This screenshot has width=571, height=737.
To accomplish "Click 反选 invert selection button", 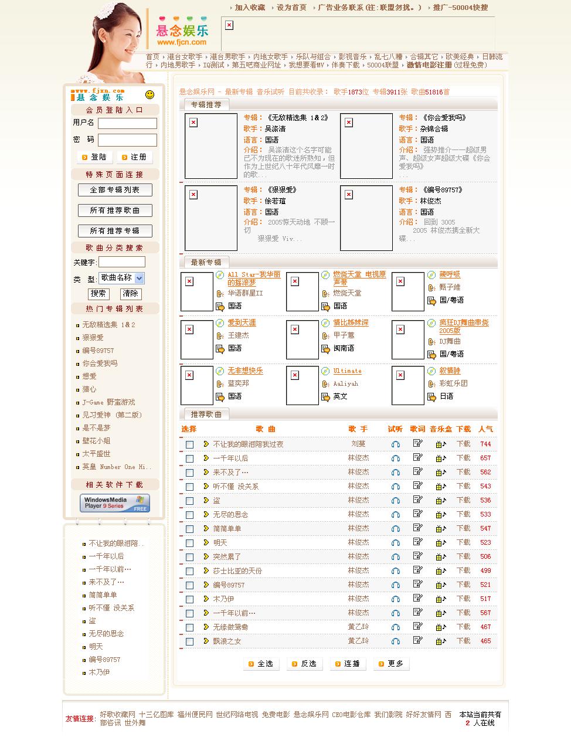I will pos(304,664).
